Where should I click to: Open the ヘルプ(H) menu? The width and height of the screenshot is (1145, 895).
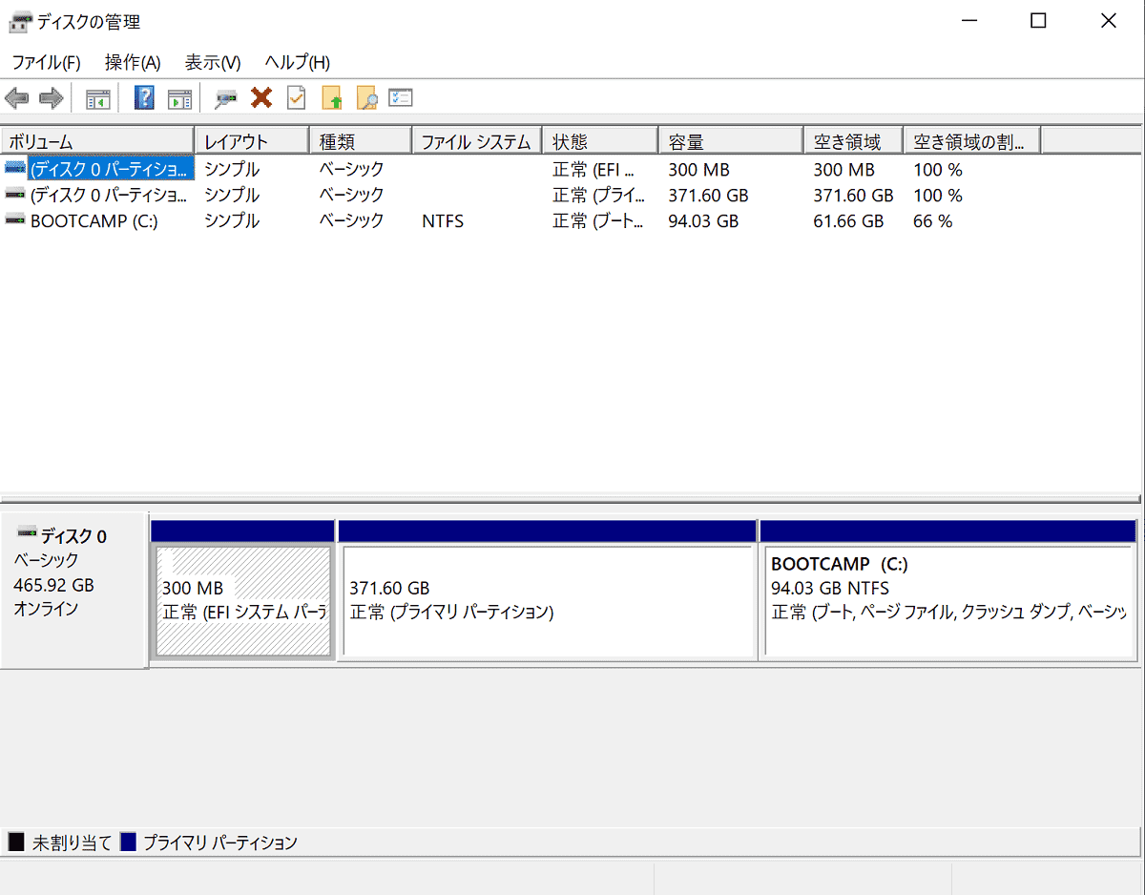pyautogui.click(x=298, y=63)
